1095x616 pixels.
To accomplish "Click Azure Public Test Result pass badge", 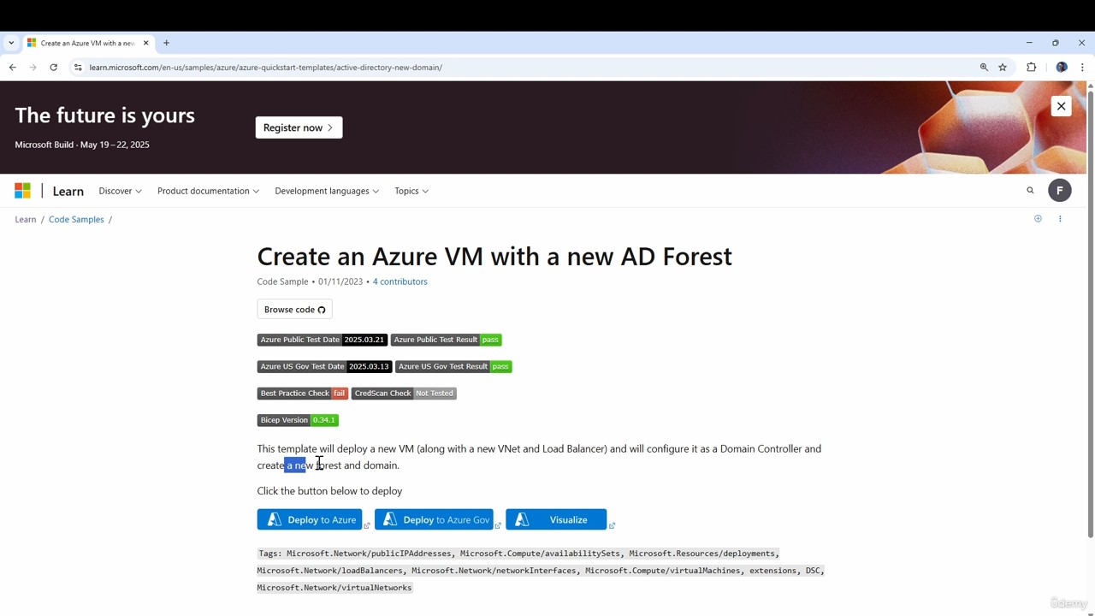I will (x=446, y=340).
